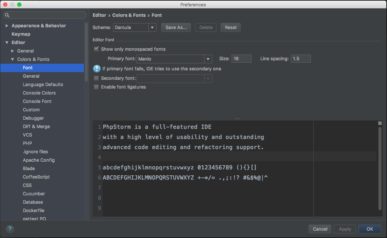The image size is (387, 238).
Task: Click Editor in the breadcrumb path
Action: pyautogui.click(x=99, y=15)
